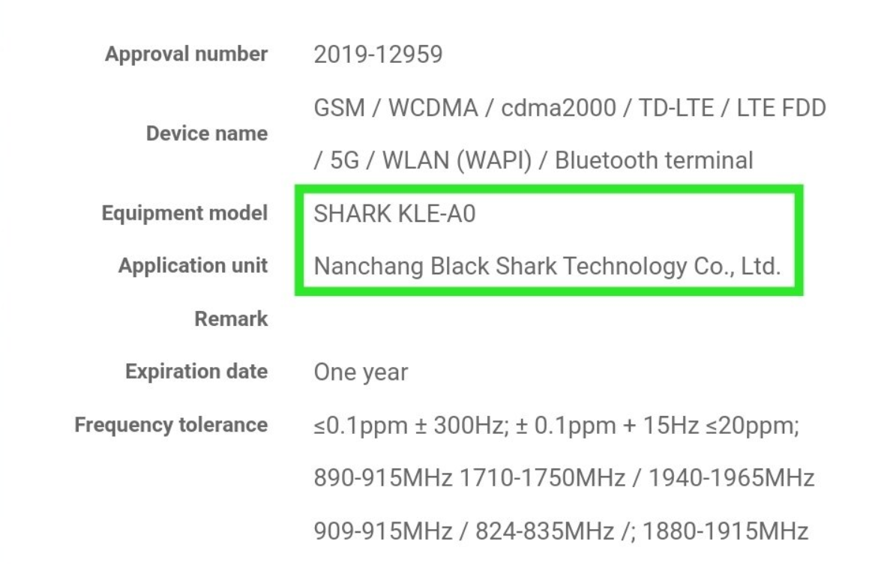The image size is (884, 577).
Task: Click the Expiration date label
Action: coord(196,372)
